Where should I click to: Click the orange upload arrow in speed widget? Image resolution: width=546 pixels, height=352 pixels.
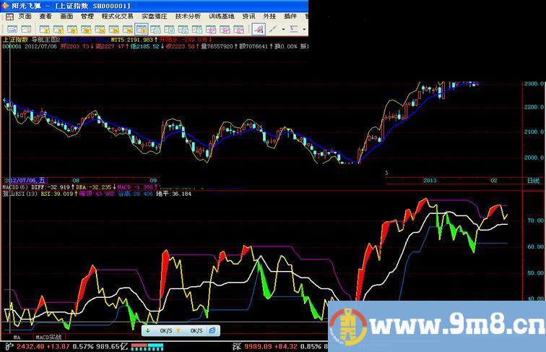click(x=178, y=330)
